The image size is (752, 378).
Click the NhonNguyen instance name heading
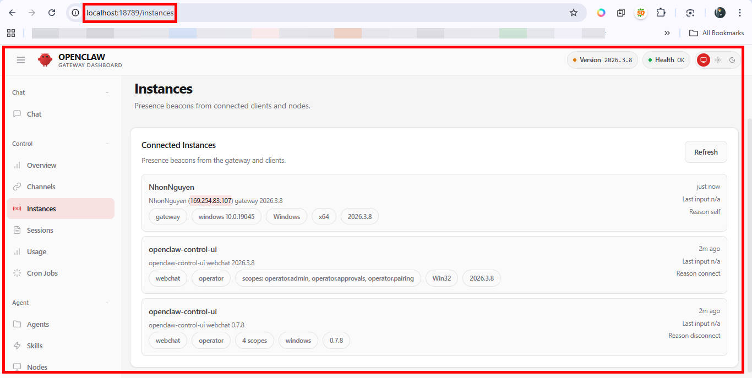coord(171,187)
